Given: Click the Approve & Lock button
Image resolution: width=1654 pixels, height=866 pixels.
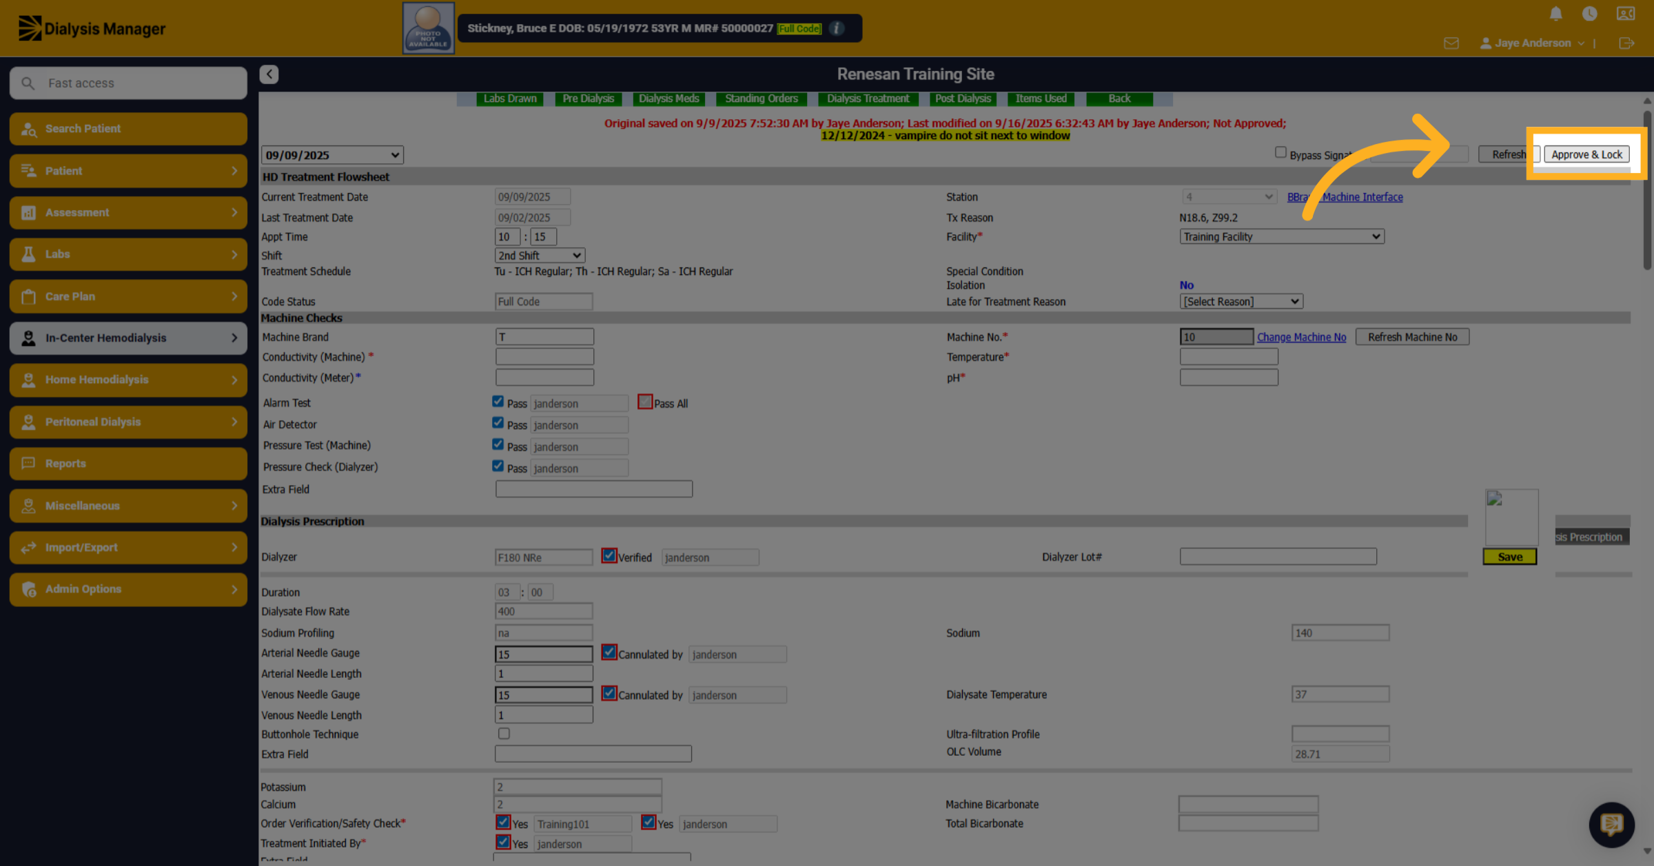Looking at the screenshot, I should (1586, 154).
